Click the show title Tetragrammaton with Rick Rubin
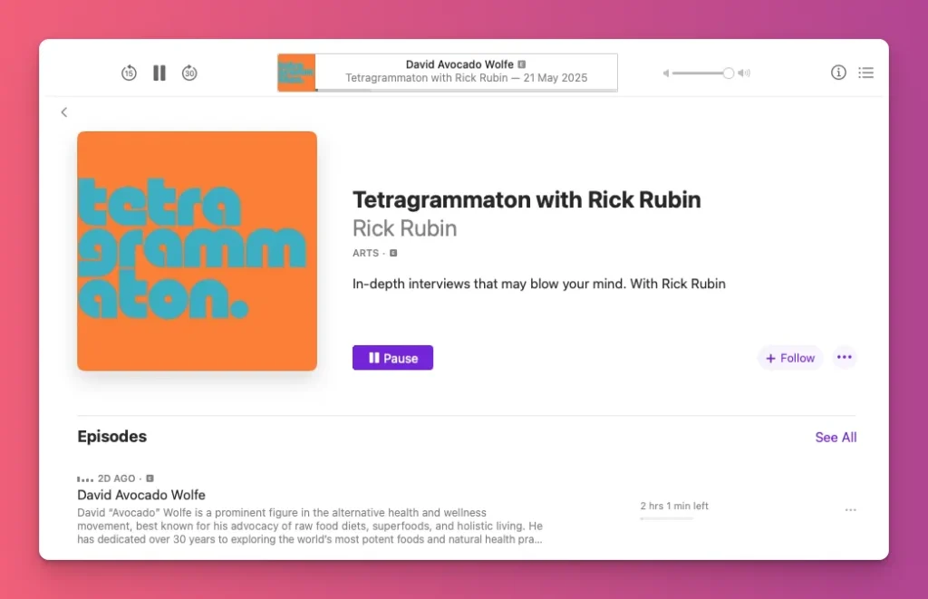This screenshot has height=599, width=928. [527, 199]
